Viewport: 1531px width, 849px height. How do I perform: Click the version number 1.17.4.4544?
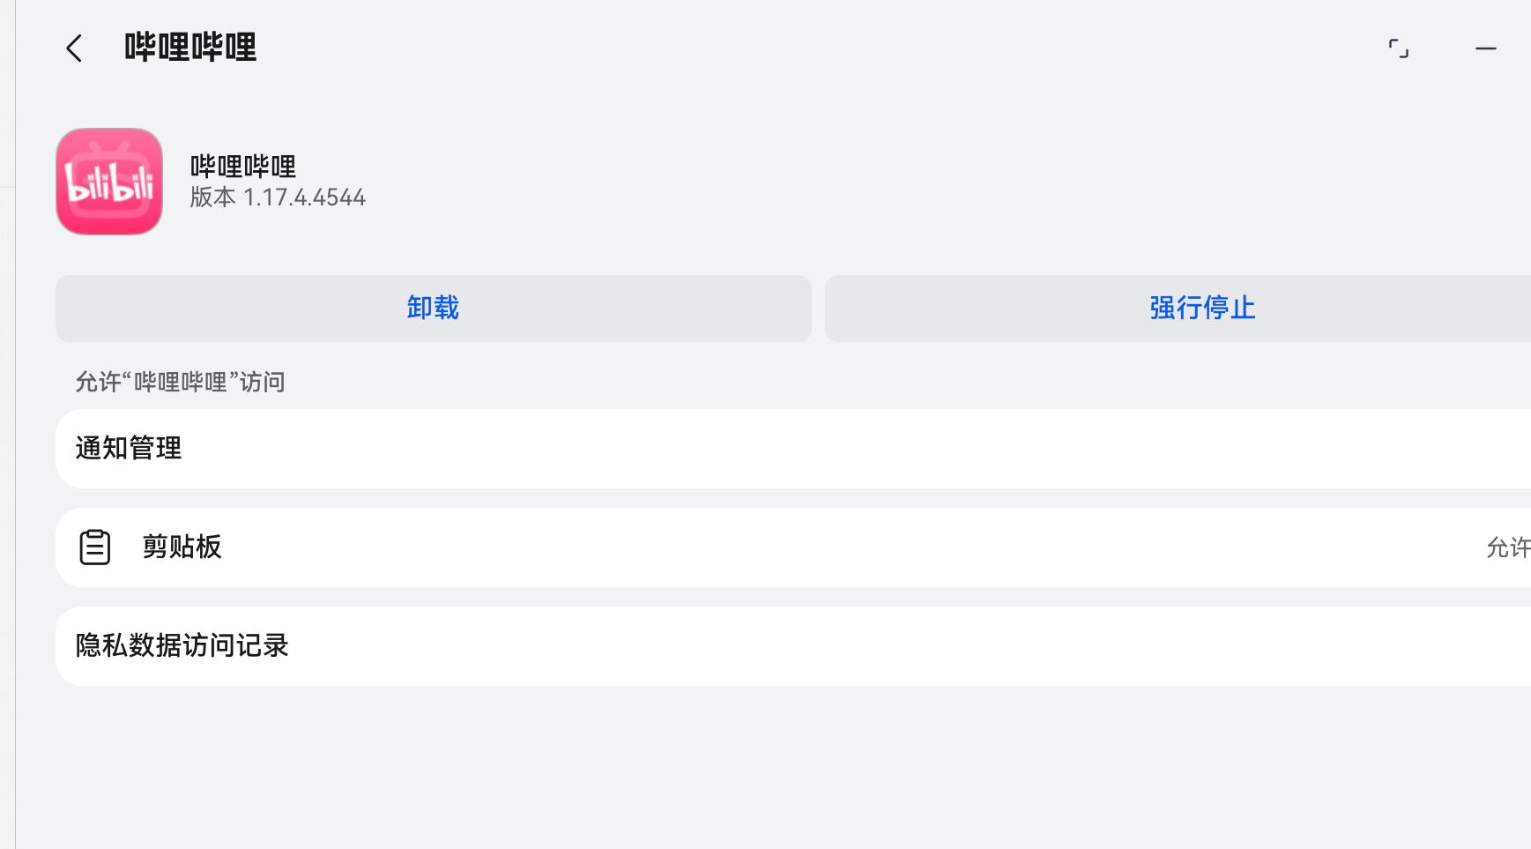[304, 197]
